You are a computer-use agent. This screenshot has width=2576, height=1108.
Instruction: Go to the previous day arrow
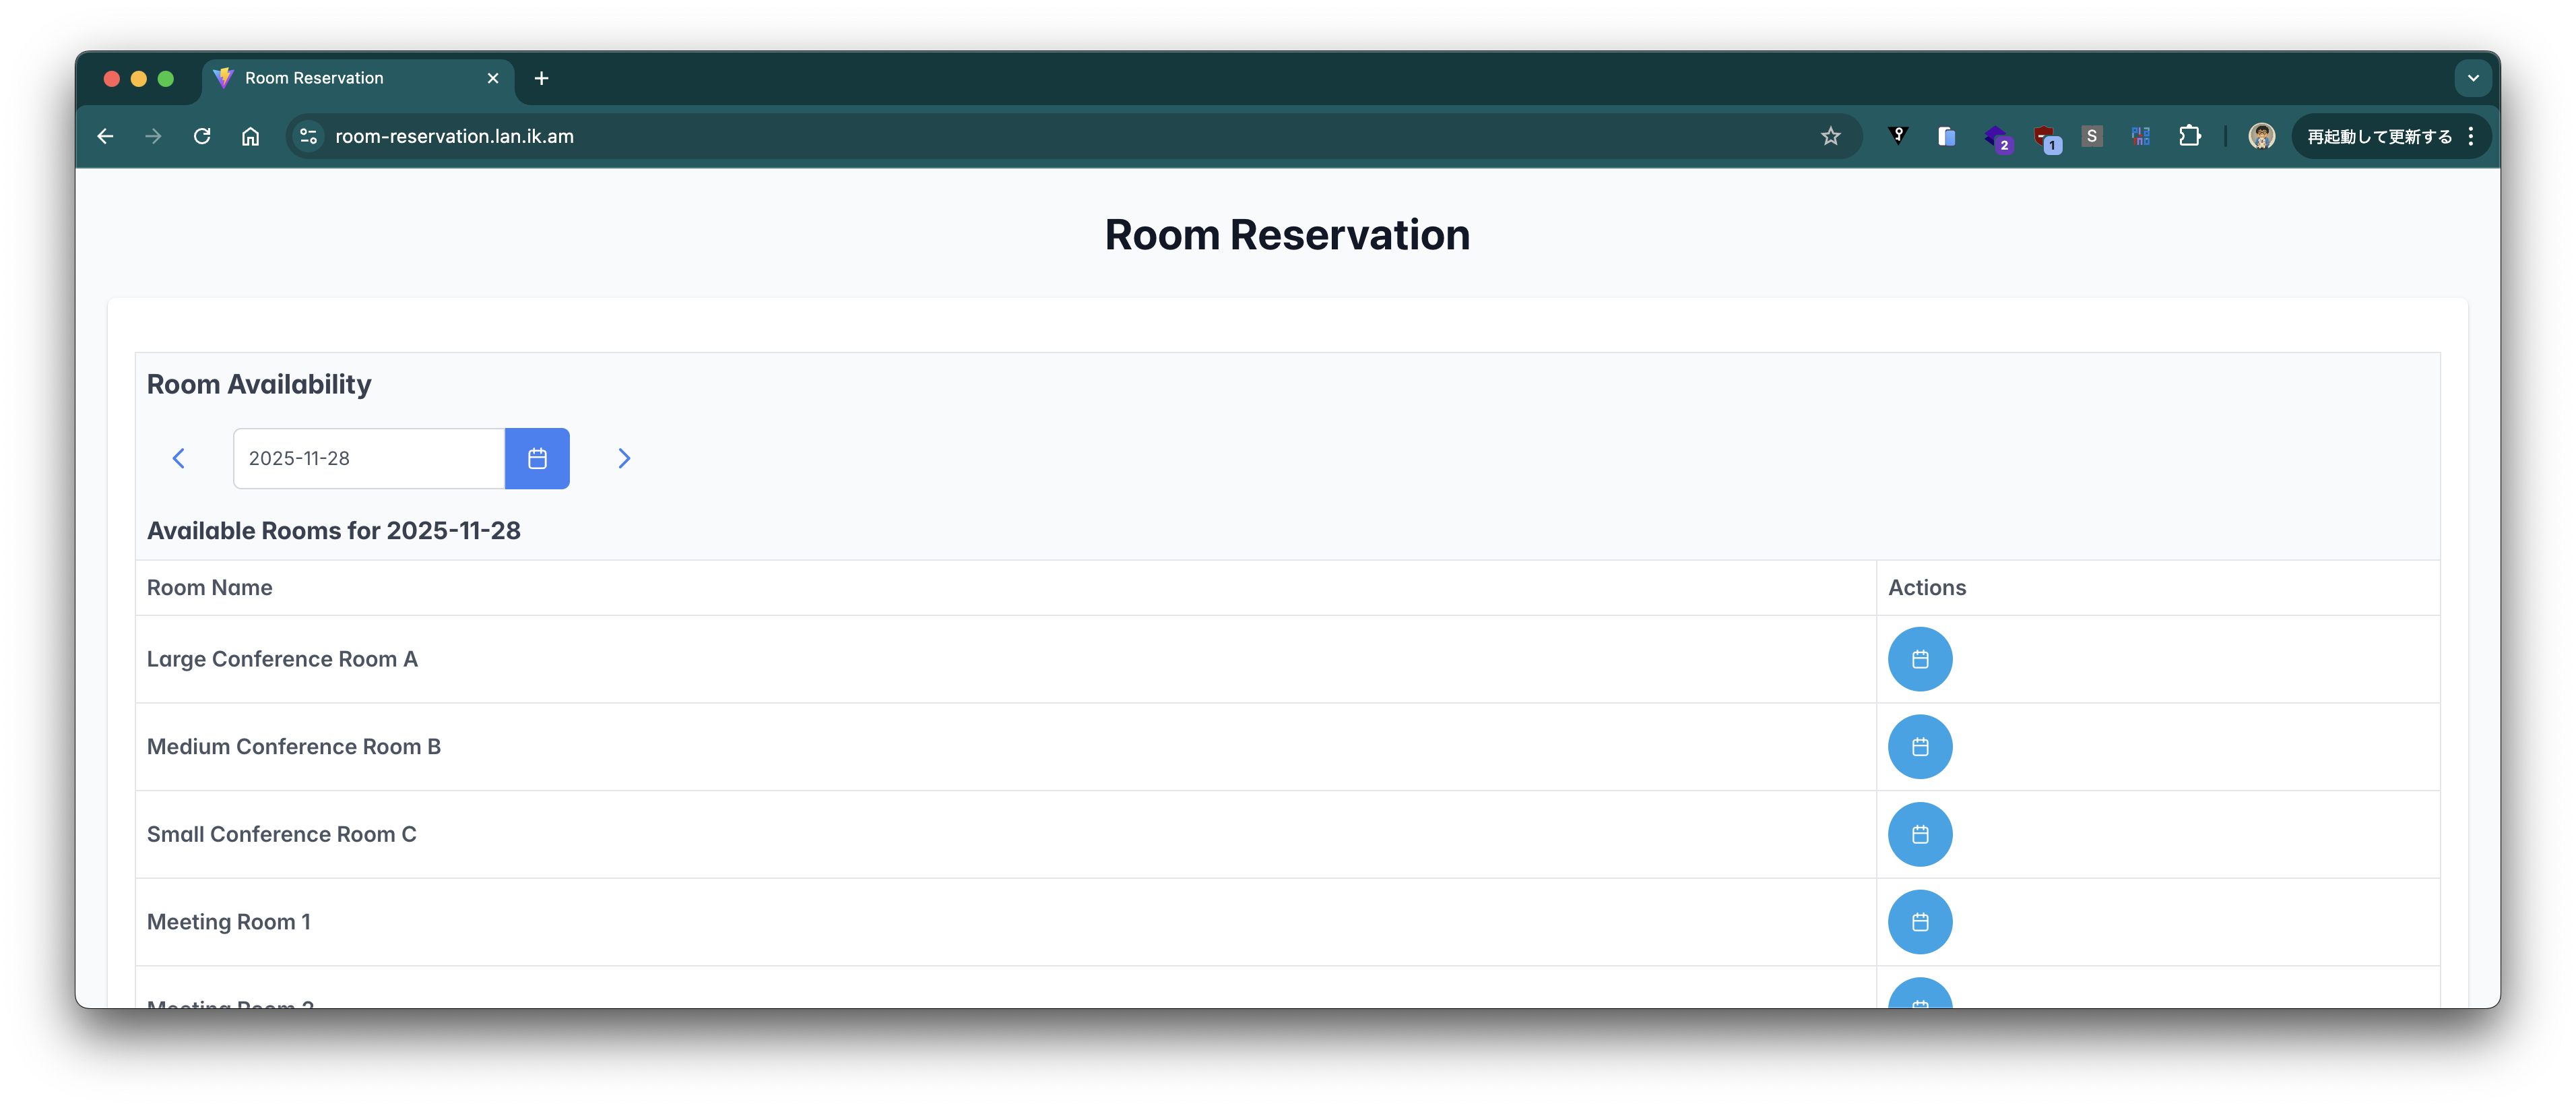pyautogui.click(x=179, y=458)
